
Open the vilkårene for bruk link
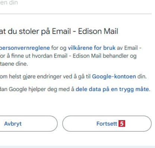click(x=92, y=48)
